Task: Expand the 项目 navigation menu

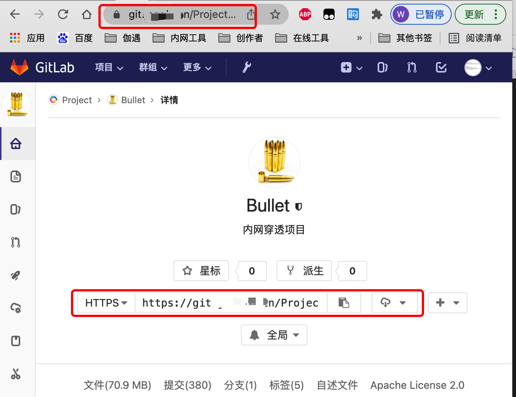Action: (x=109, y=67)
